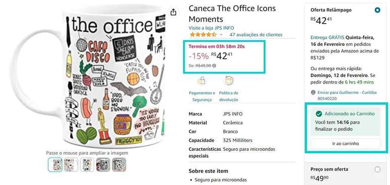Open 47 avaliações de clientes link
Screen dimensions: 390x185
point(256,35)
